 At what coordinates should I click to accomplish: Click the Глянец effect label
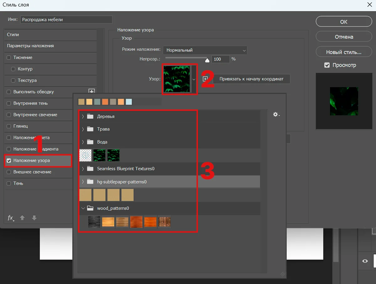point(21,126)
